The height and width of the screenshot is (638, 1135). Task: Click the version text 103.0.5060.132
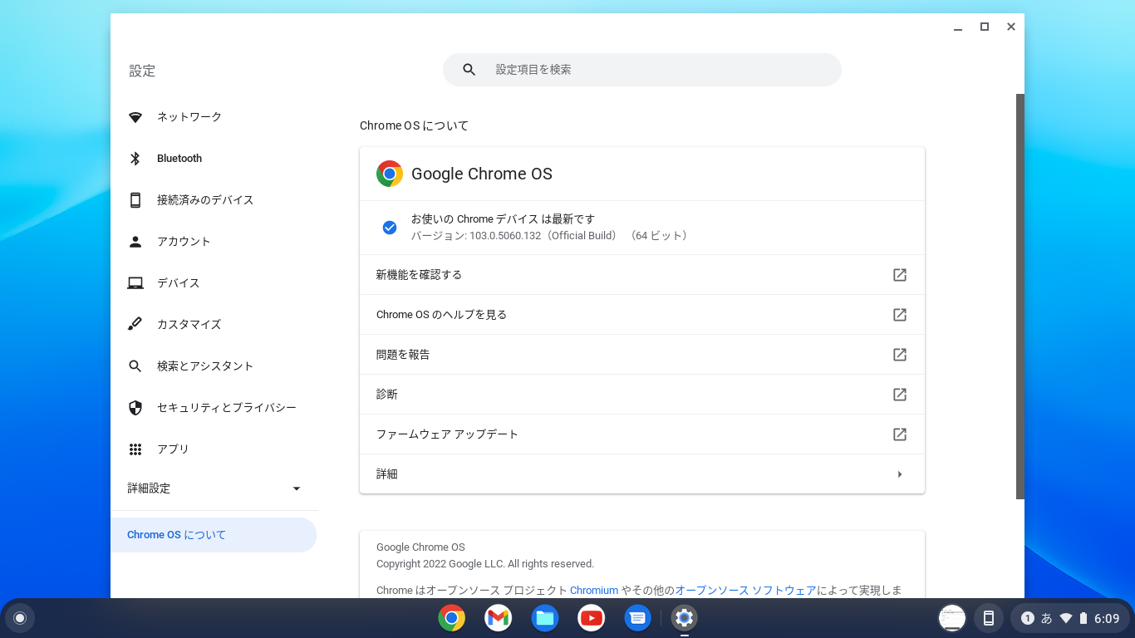click(x=505, y=236)
